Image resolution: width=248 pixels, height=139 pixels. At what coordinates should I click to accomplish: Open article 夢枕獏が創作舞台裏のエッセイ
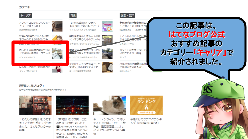click(133, 24)
